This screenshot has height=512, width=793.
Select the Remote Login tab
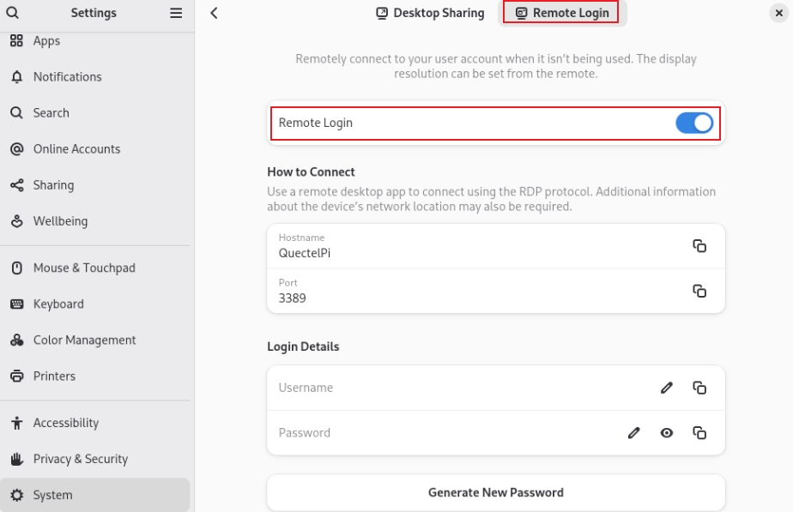(562, 13)
